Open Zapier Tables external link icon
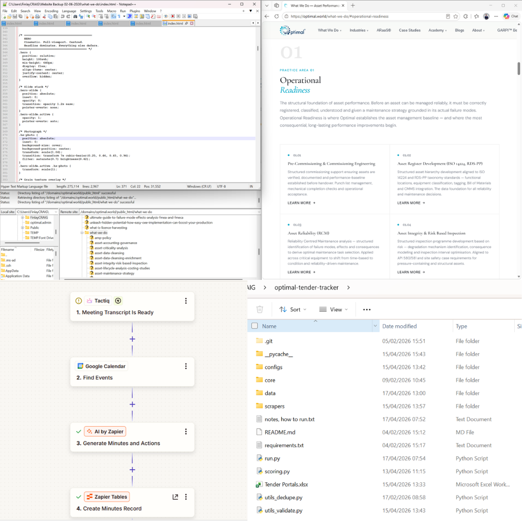The width and height of the screenshot is (522, 522). click(x=175, y=497)
